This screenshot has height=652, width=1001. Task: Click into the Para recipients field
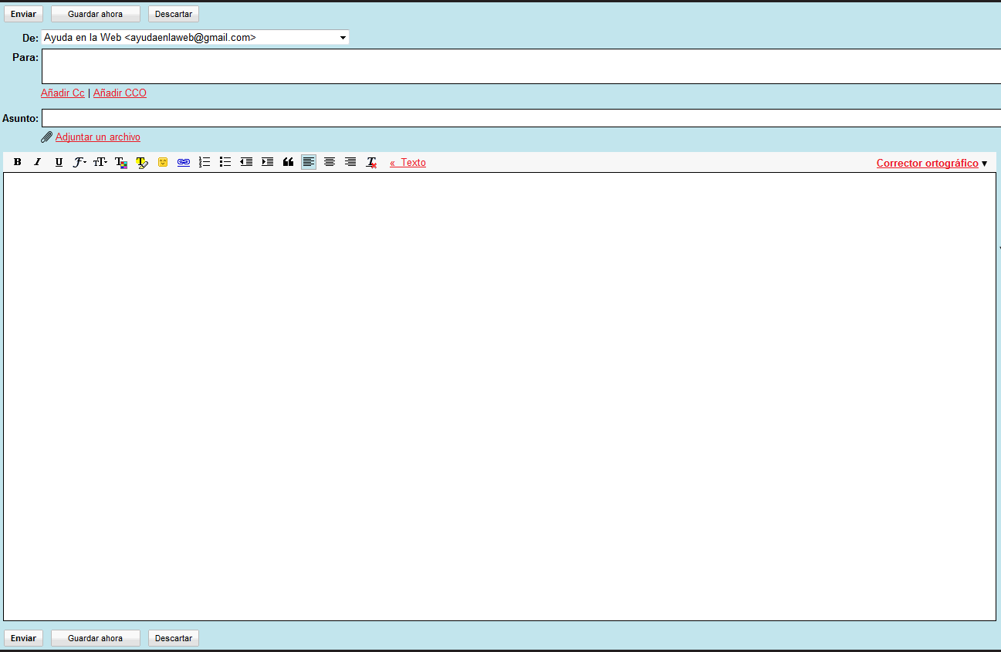pos(521,66)
